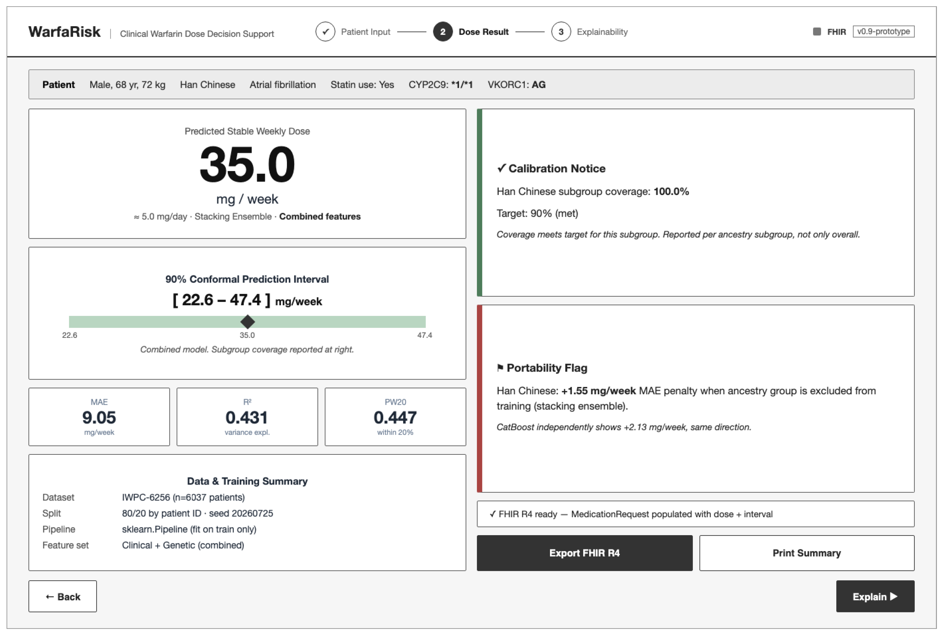Click the CatBoost +2.13 mg/week note

[624, 427]
